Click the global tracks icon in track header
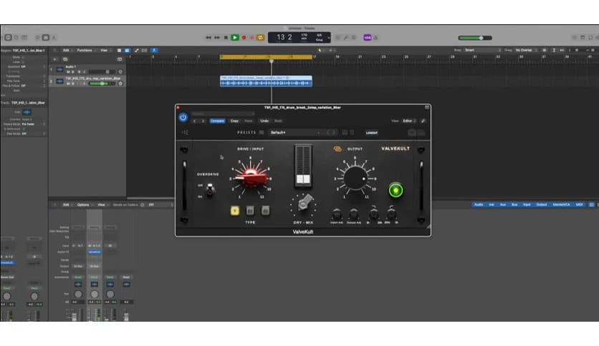 coord(120,59)
